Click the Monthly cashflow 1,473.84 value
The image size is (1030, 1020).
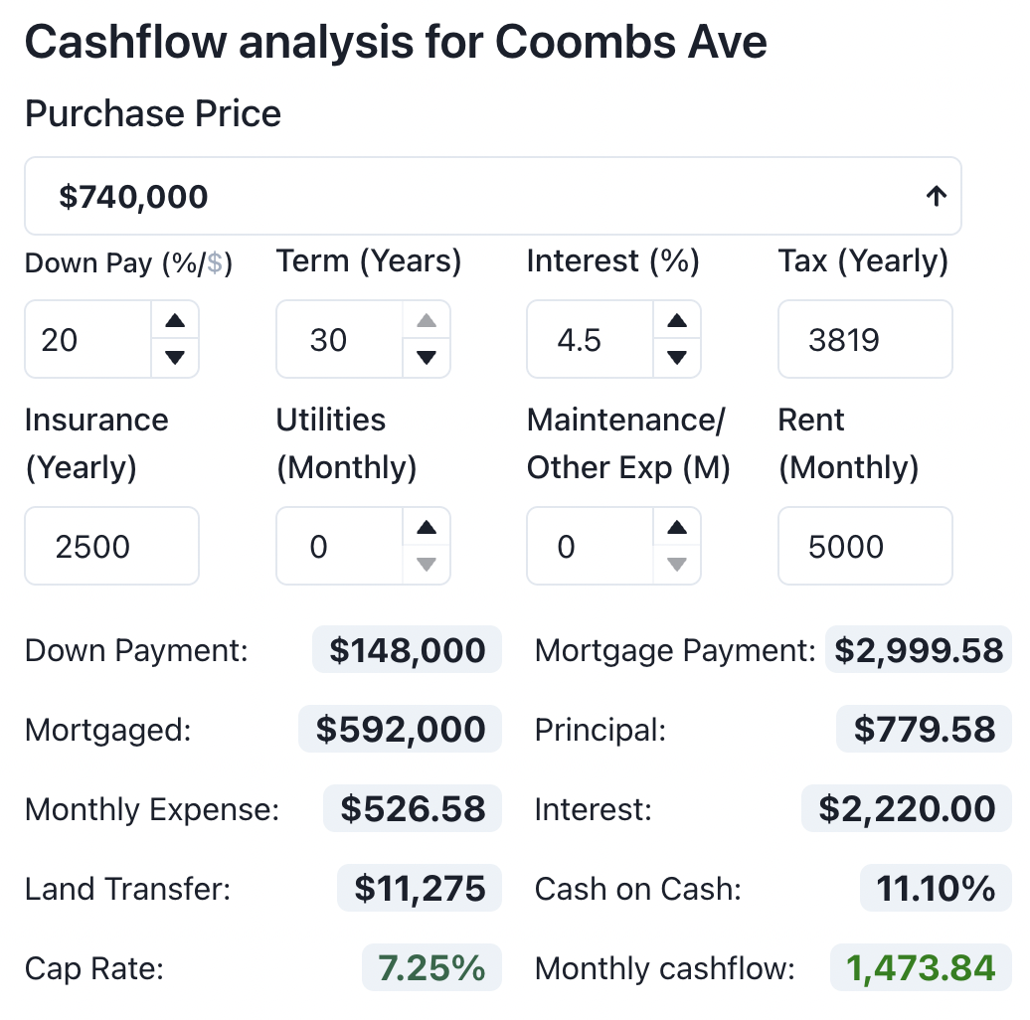click(x=920, y=968)
